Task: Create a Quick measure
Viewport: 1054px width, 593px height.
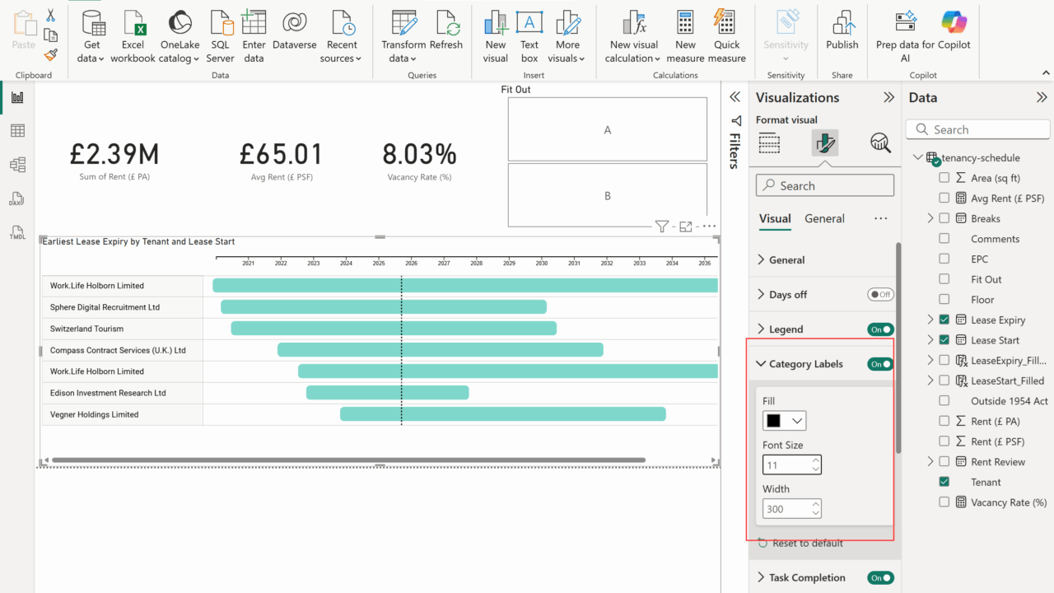Action: pos(726,36)
